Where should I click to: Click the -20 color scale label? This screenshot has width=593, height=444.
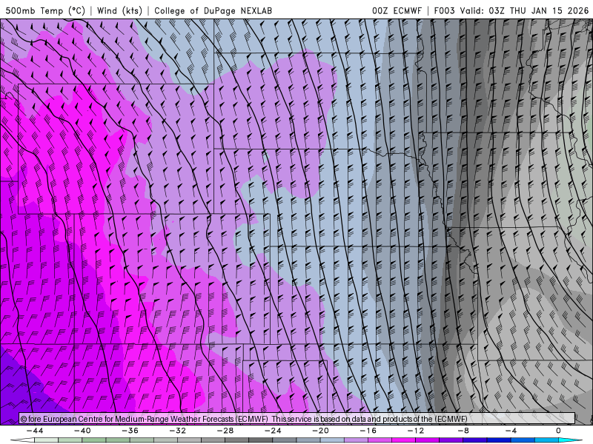[321, 431]
